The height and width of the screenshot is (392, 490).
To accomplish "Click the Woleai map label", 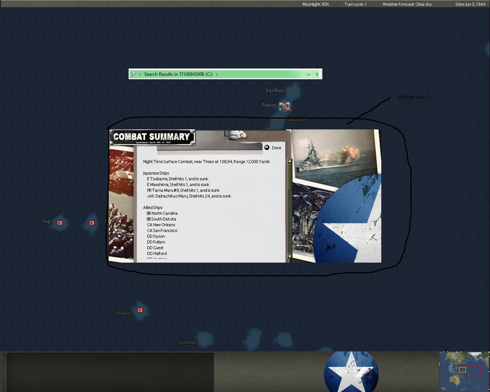I will click(124, 313).
